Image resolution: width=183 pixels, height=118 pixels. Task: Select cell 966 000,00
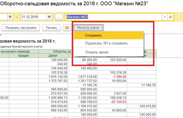tap(53, 106)
